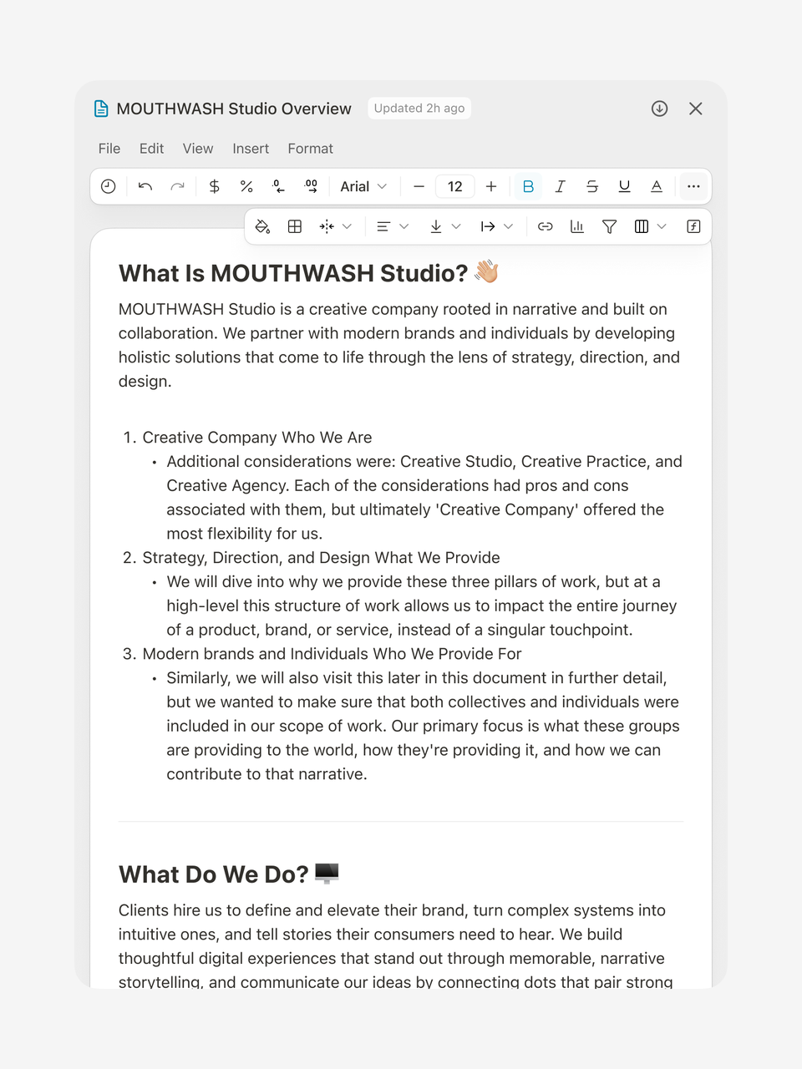The height and width of the screenshot is (1069, 802).
Task: Click heading What Is MOUTHWASH Studio?
Action: coord(293,273)
